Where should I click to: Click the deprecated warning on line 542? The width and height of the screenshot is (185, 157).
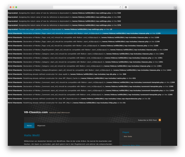(x=64, y=21)
